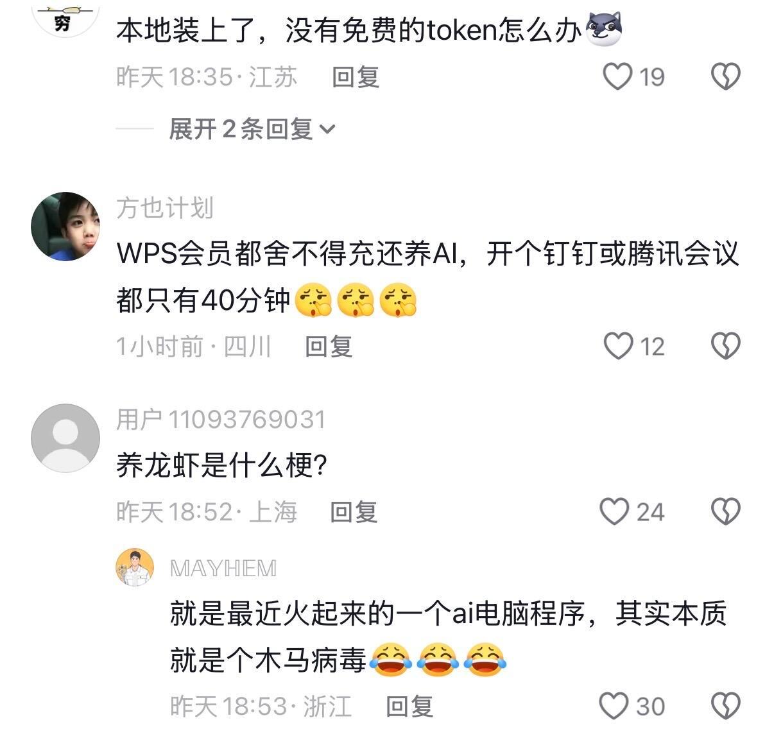Like the 养龙虾是什么梗 comment

[x=614, y=511]
